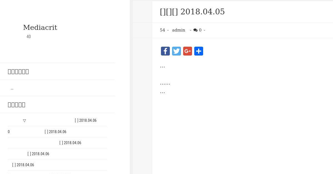Click the comment bubble icon

coord(195,30)
